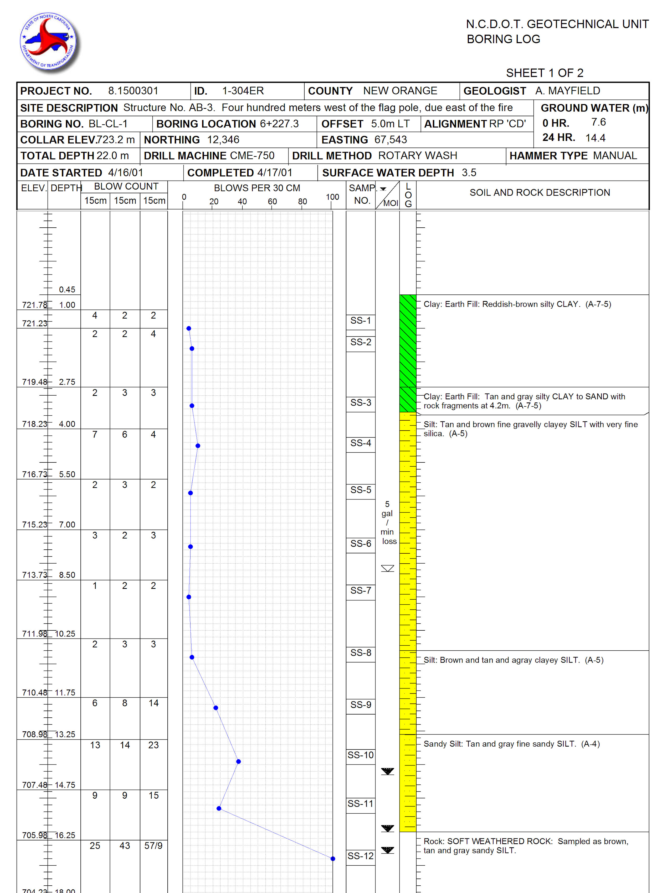Click the '5 gal / min loss' note
This screenshot has width=657, height=893.
click(388, 522)
